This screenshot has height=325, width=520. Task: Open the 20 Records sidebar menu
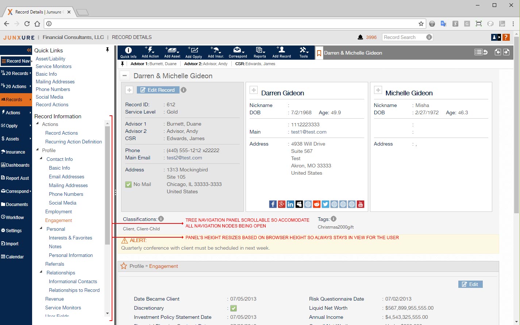pyautogui.click(x=16, y=73)
